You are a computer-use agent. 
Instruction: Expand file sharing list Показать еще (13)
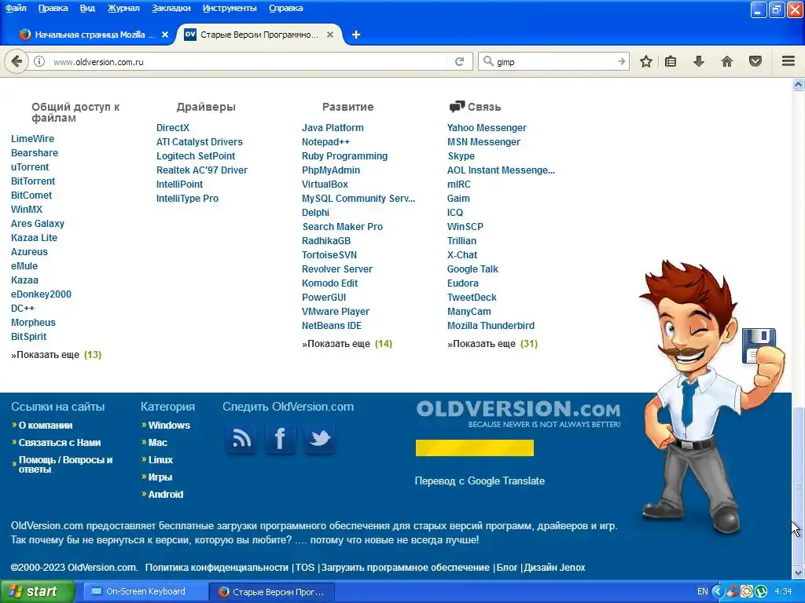[x=57, y=355]
